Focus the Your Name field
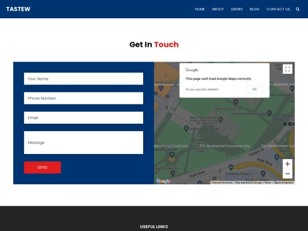 click(83, 79)
